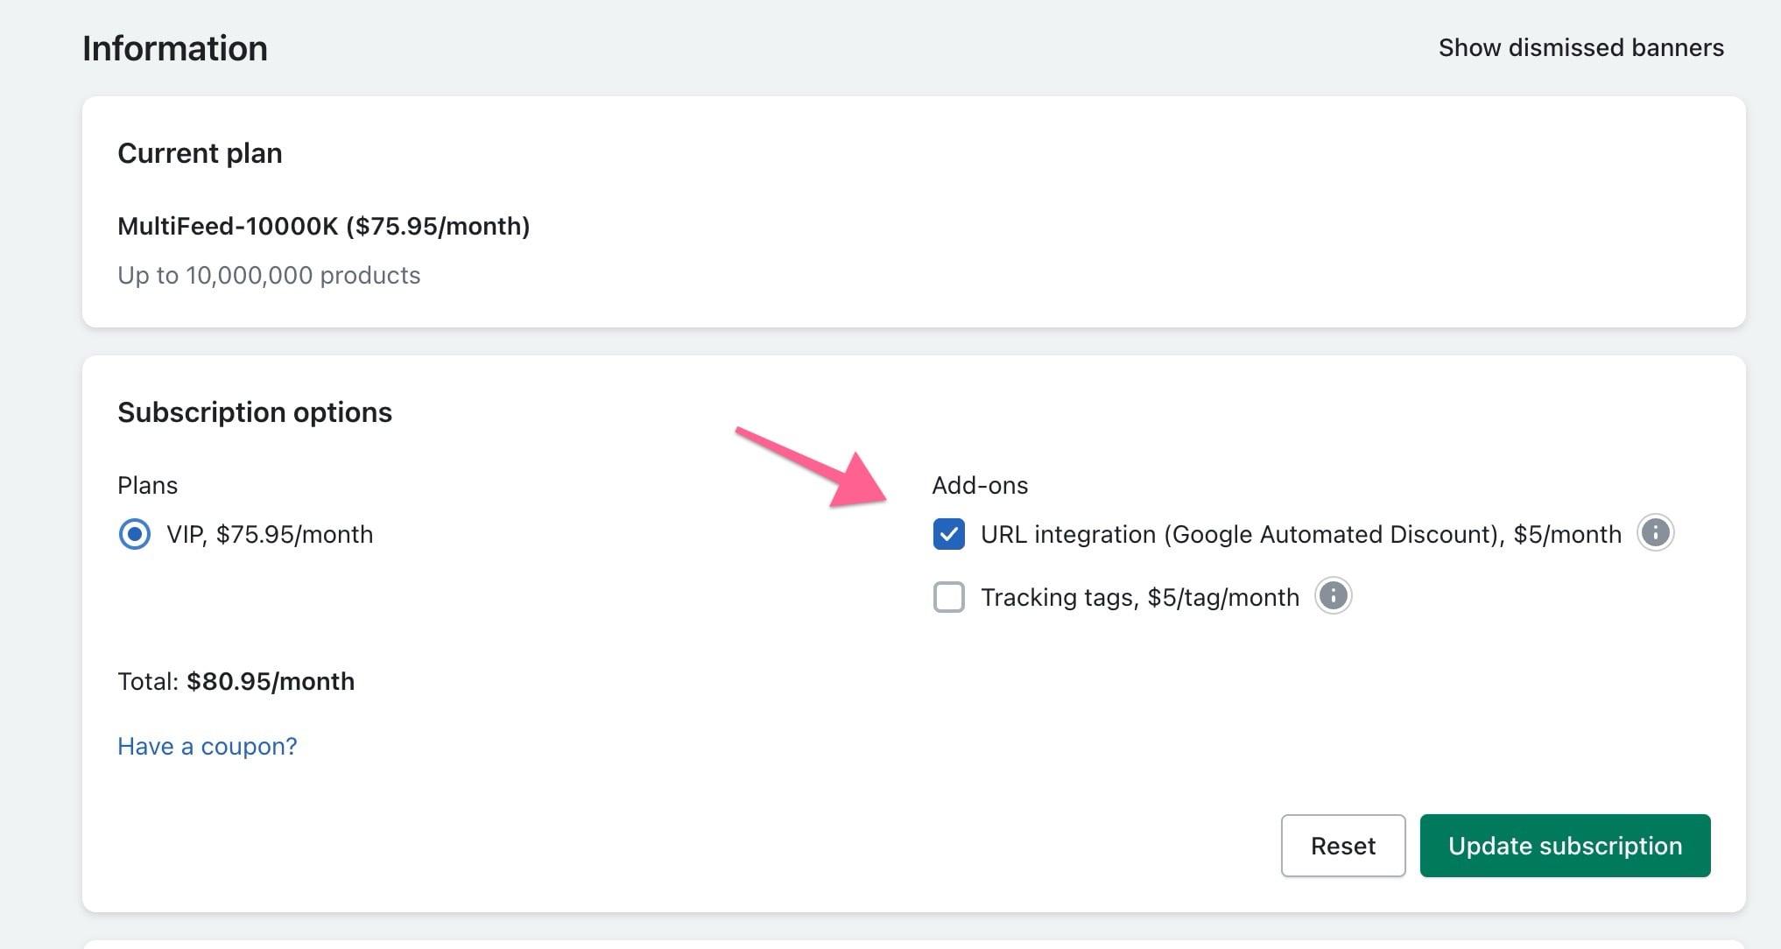Click the VIP, $75.95/month label text
The image size is (1781, 949).
click(270, 534)
